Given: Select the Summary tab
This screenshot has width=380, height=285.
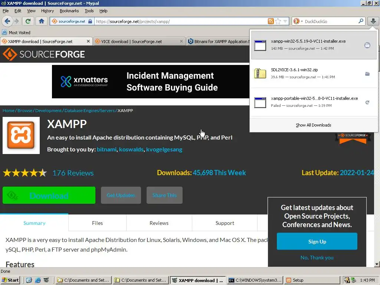Looking at the screenshot, I should pyautogui.click(x=34, y=223).
